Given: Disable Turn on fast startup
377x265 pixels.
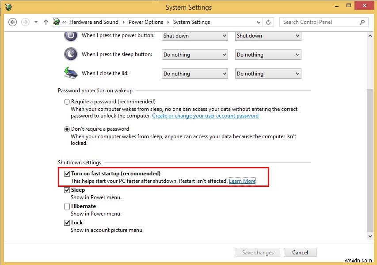Looking at the screenshot, I should point(67,174).
